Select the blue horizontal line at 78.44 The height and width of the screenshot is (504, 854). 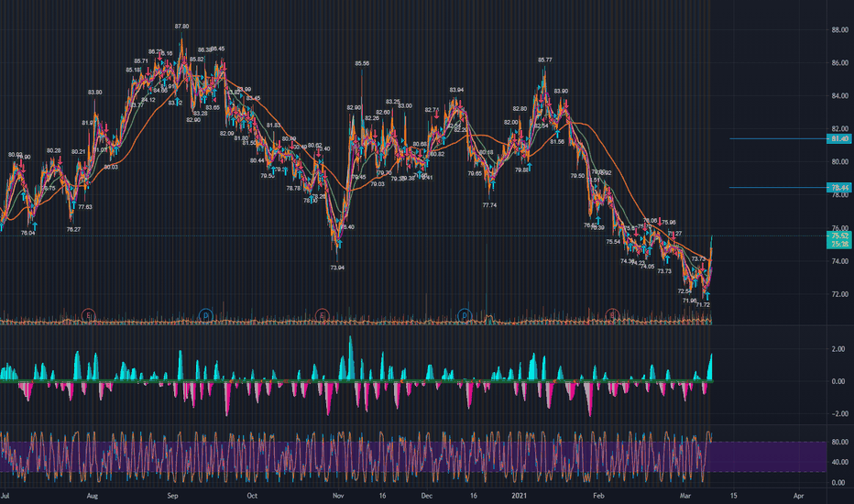[x=778, y=188]
